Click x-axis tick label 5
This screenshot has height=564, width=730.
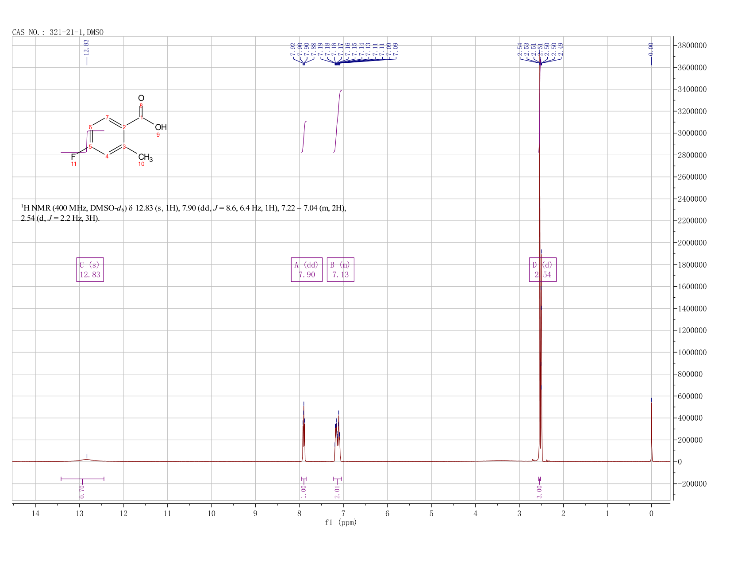point(431,514)
